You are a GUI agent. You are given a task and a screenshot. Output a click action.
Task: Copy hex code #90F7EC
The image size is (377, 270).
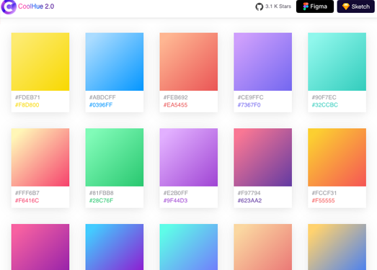click(324, 97)
